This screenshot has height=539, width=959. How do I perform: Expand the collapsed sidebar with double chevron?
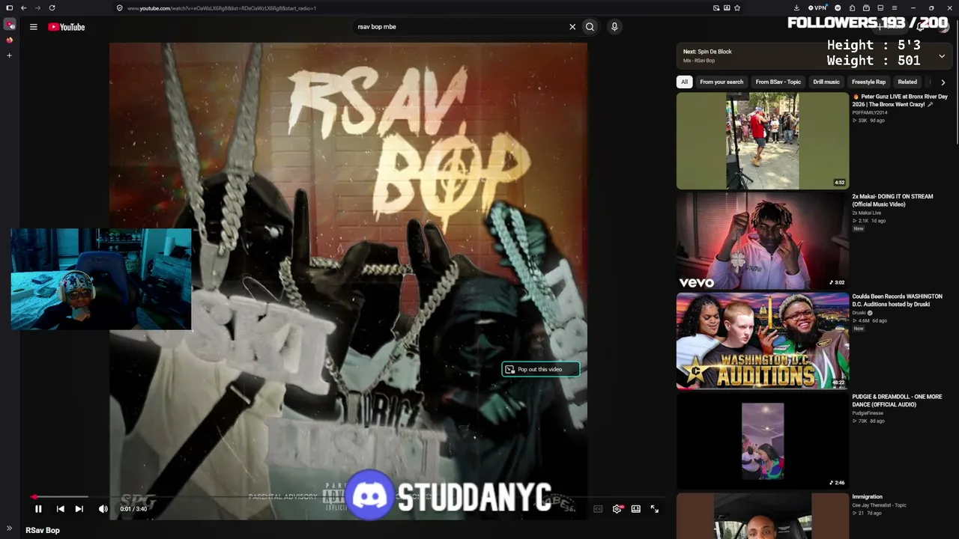pos(9,529)
